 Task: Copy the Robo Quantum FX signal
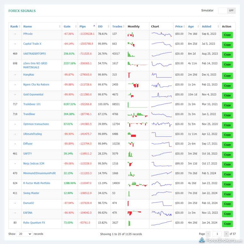tap(227, 224)
